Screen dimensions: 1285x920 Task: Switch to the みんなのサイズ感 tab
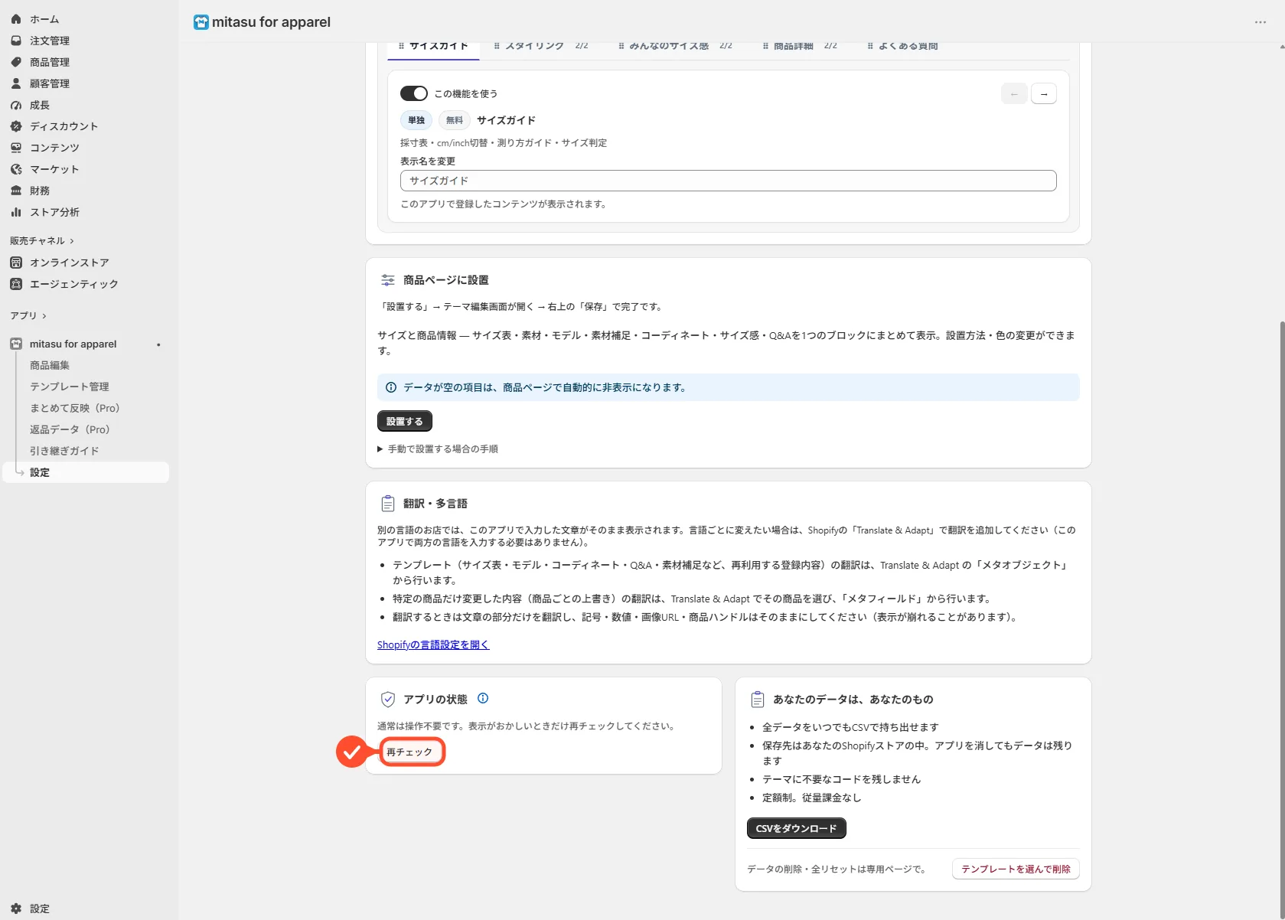pos(675,47)
